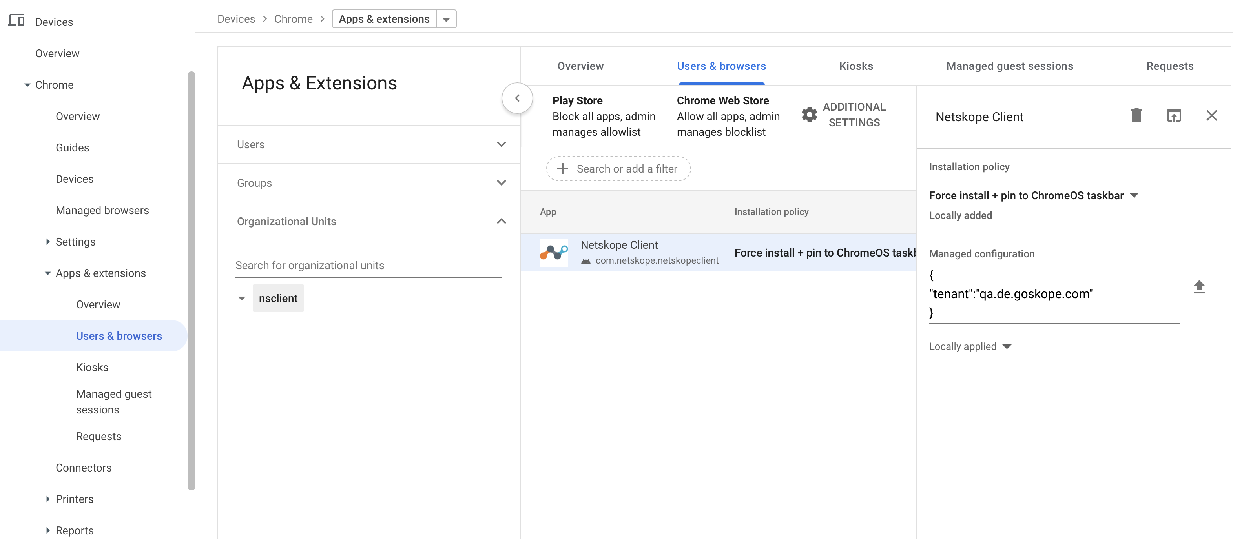The width and height of the screenshot is (1233, 539).
Task: Select the nsclient organizational unit
Action: [x=278, y=298]
